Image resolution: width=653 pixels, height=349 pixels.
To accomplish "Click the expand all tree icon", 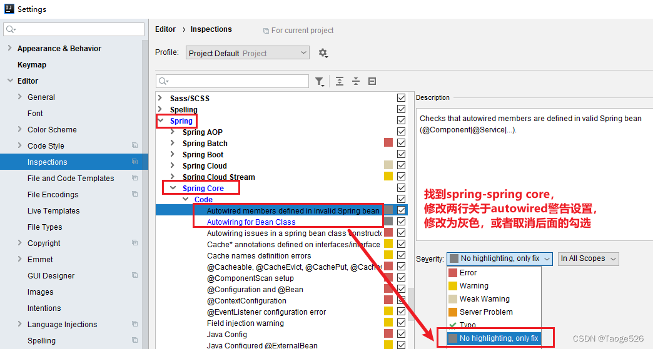I will pos(340,81).
